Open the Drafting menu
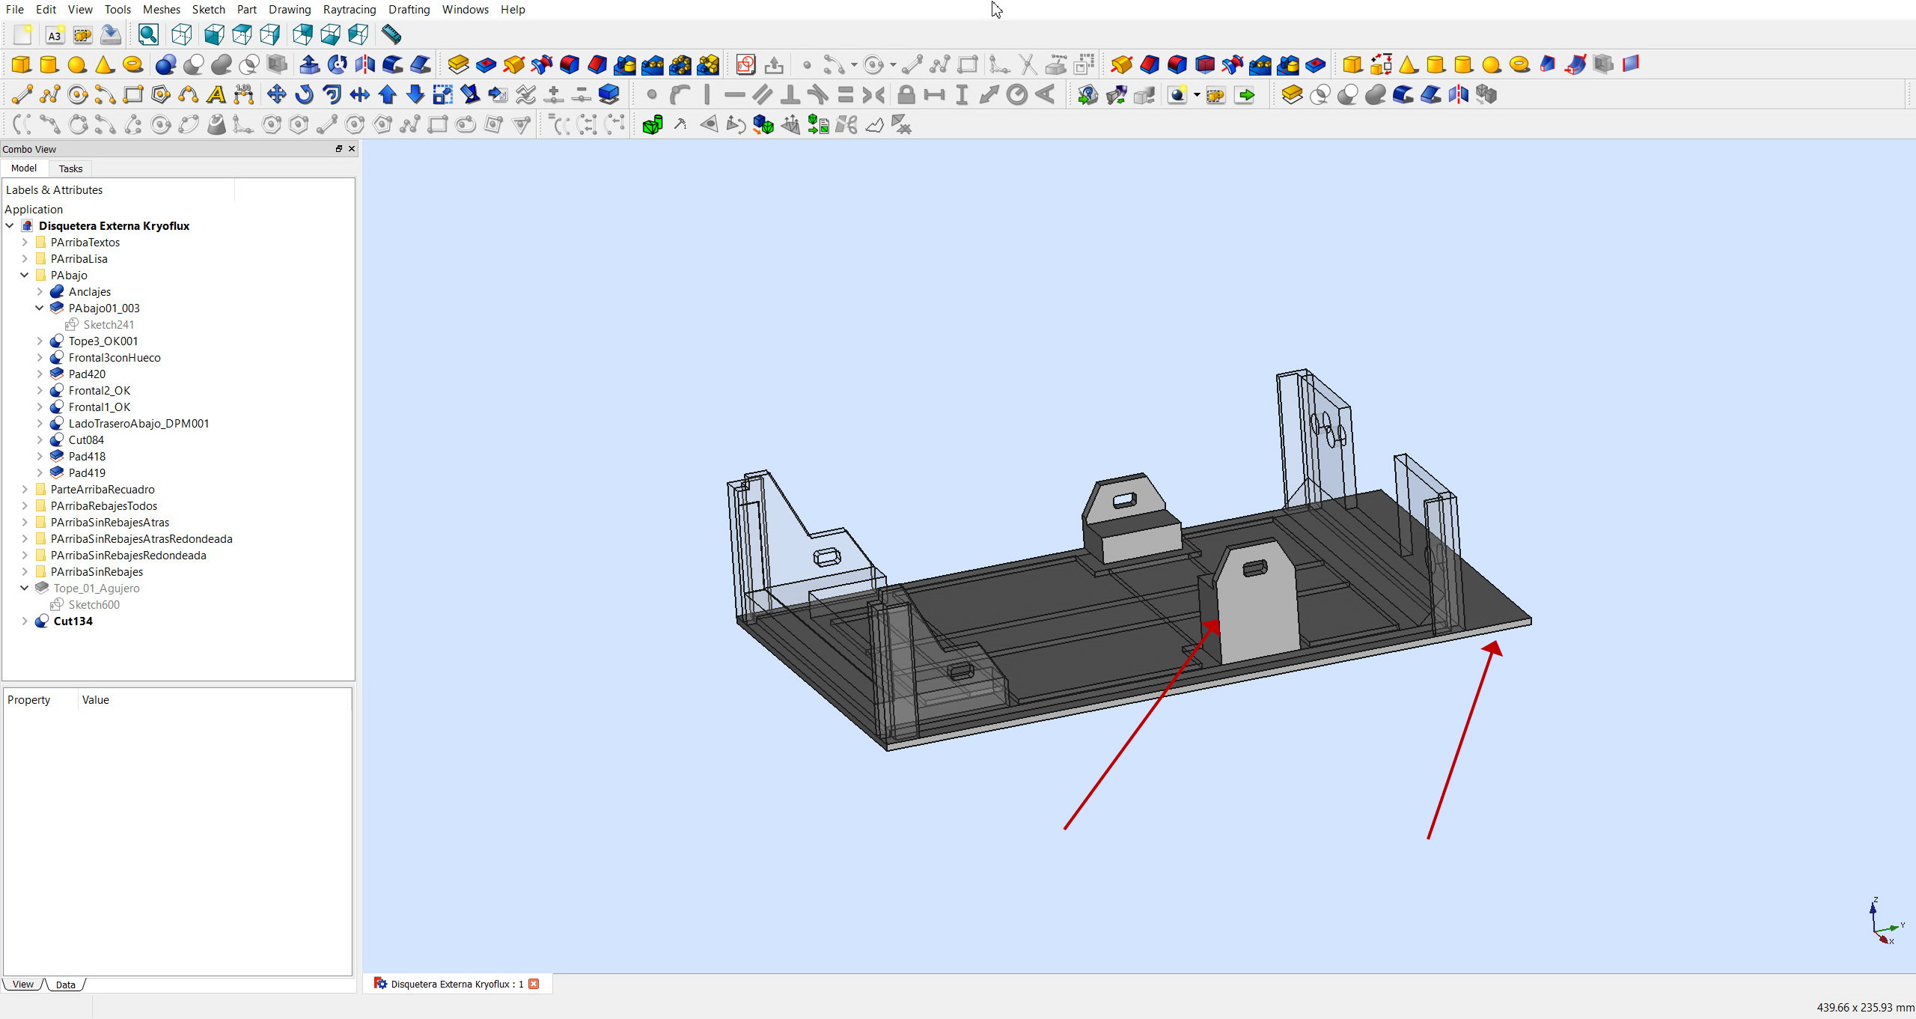 click(x=409, y=9)
